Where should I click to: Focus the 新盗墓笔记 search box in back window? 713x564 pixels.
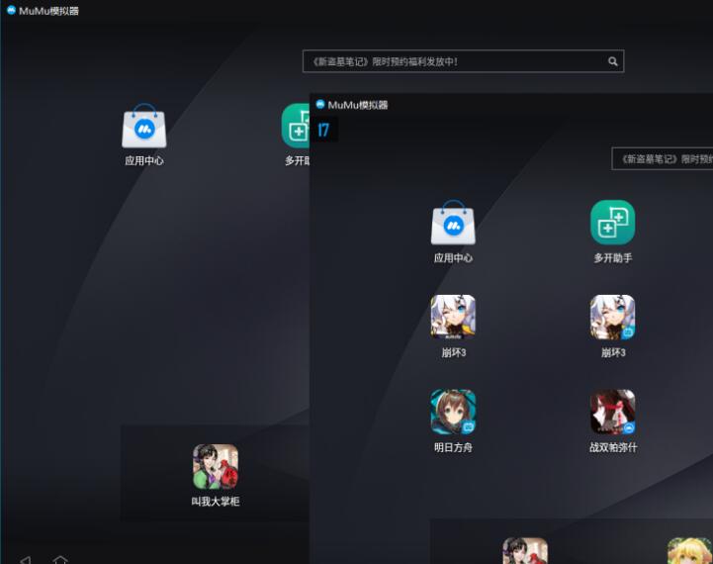pos(463,61)
